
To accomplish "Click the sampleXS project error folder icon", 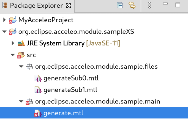I will pyautogui.click(x=13, y=32).
